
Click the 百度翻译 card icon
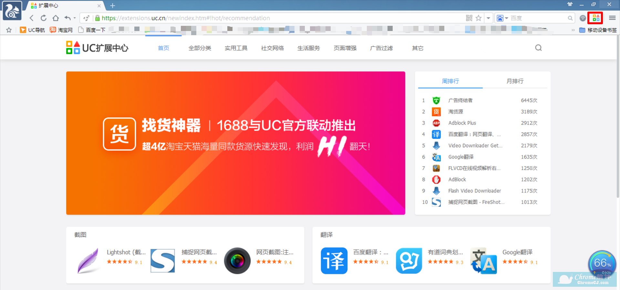point(334,261)
